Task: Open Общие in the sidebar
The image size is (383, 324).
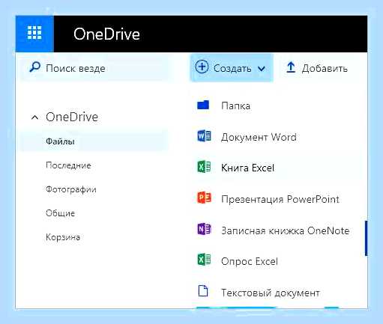Action: tap(60, 213)
